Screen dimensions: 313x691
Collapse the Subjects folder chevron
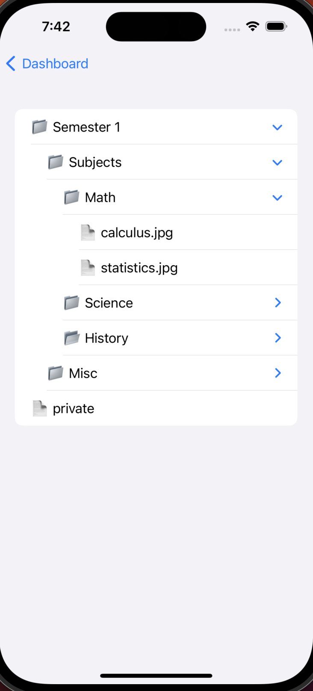pyautogui.click(x=278, y=162)
